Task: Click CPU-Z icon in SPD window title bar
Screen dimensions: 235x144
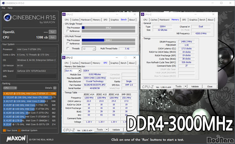Action: click(x=64, y=58)
